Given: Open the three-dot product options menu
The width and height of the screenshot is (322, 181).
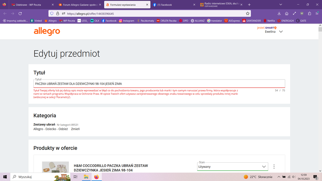Looking at the screenshot, I should point(274,167).
